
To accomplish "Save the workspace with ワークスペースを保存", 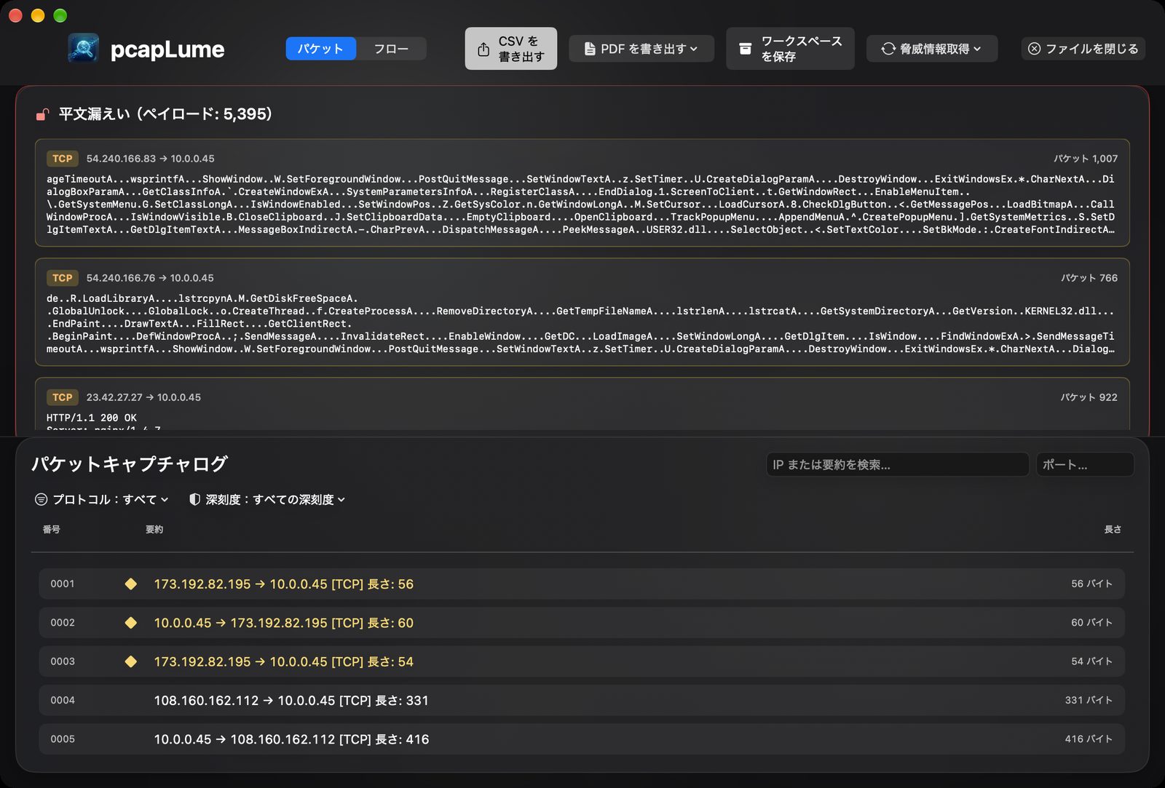I will (790, 49).
